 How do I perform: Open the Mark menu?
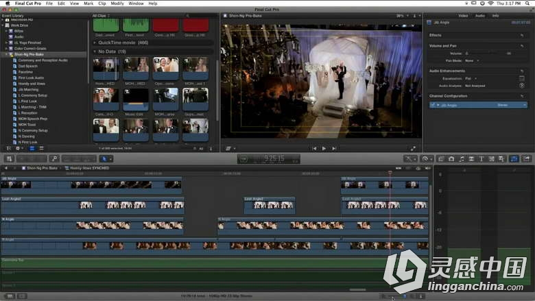[x=88, y=3]
